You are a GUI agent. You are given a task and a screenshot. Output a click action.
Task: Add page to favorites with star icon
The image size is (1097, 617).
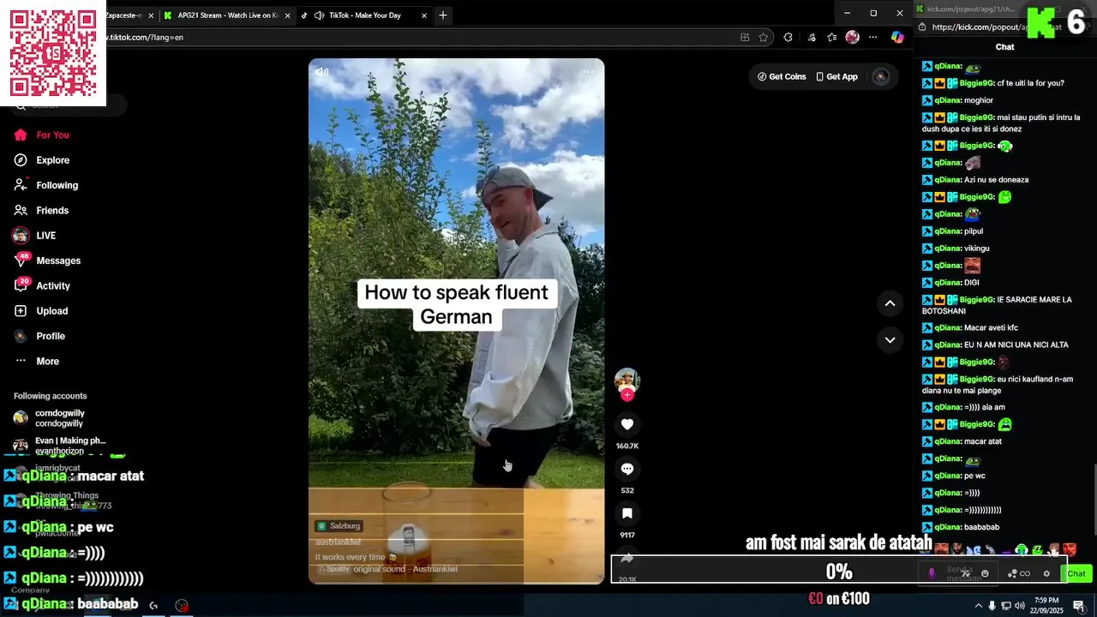point(764,37)
